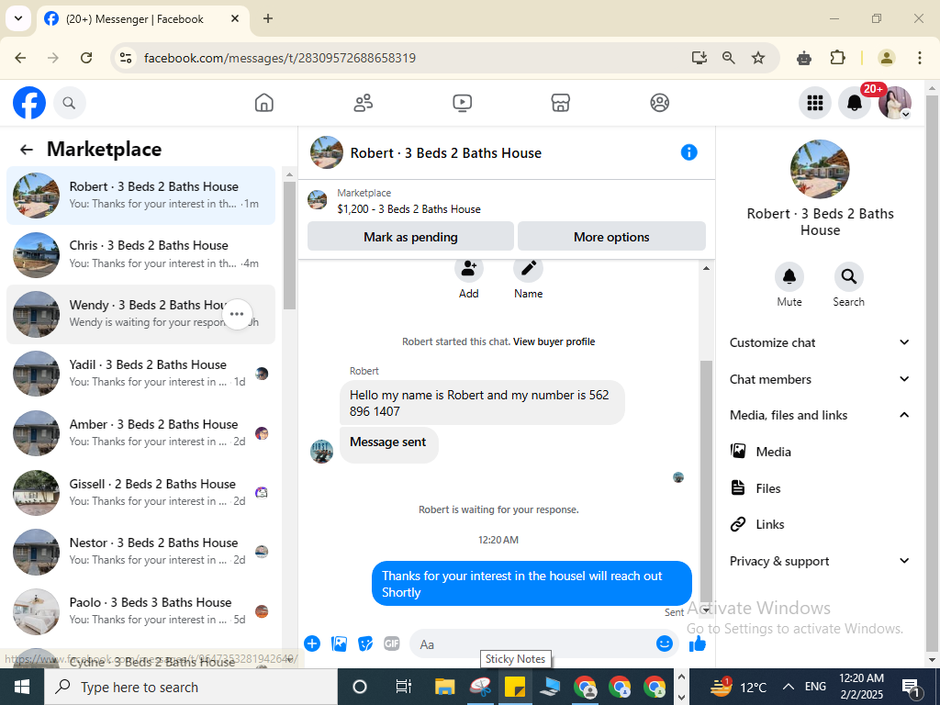Open the browser zoom magnifier icon

728,58
